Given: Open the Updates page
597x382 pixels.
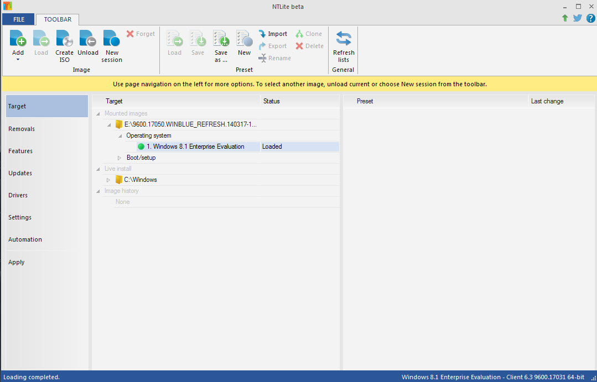Looking at the screenshot, I should (47, 173).
